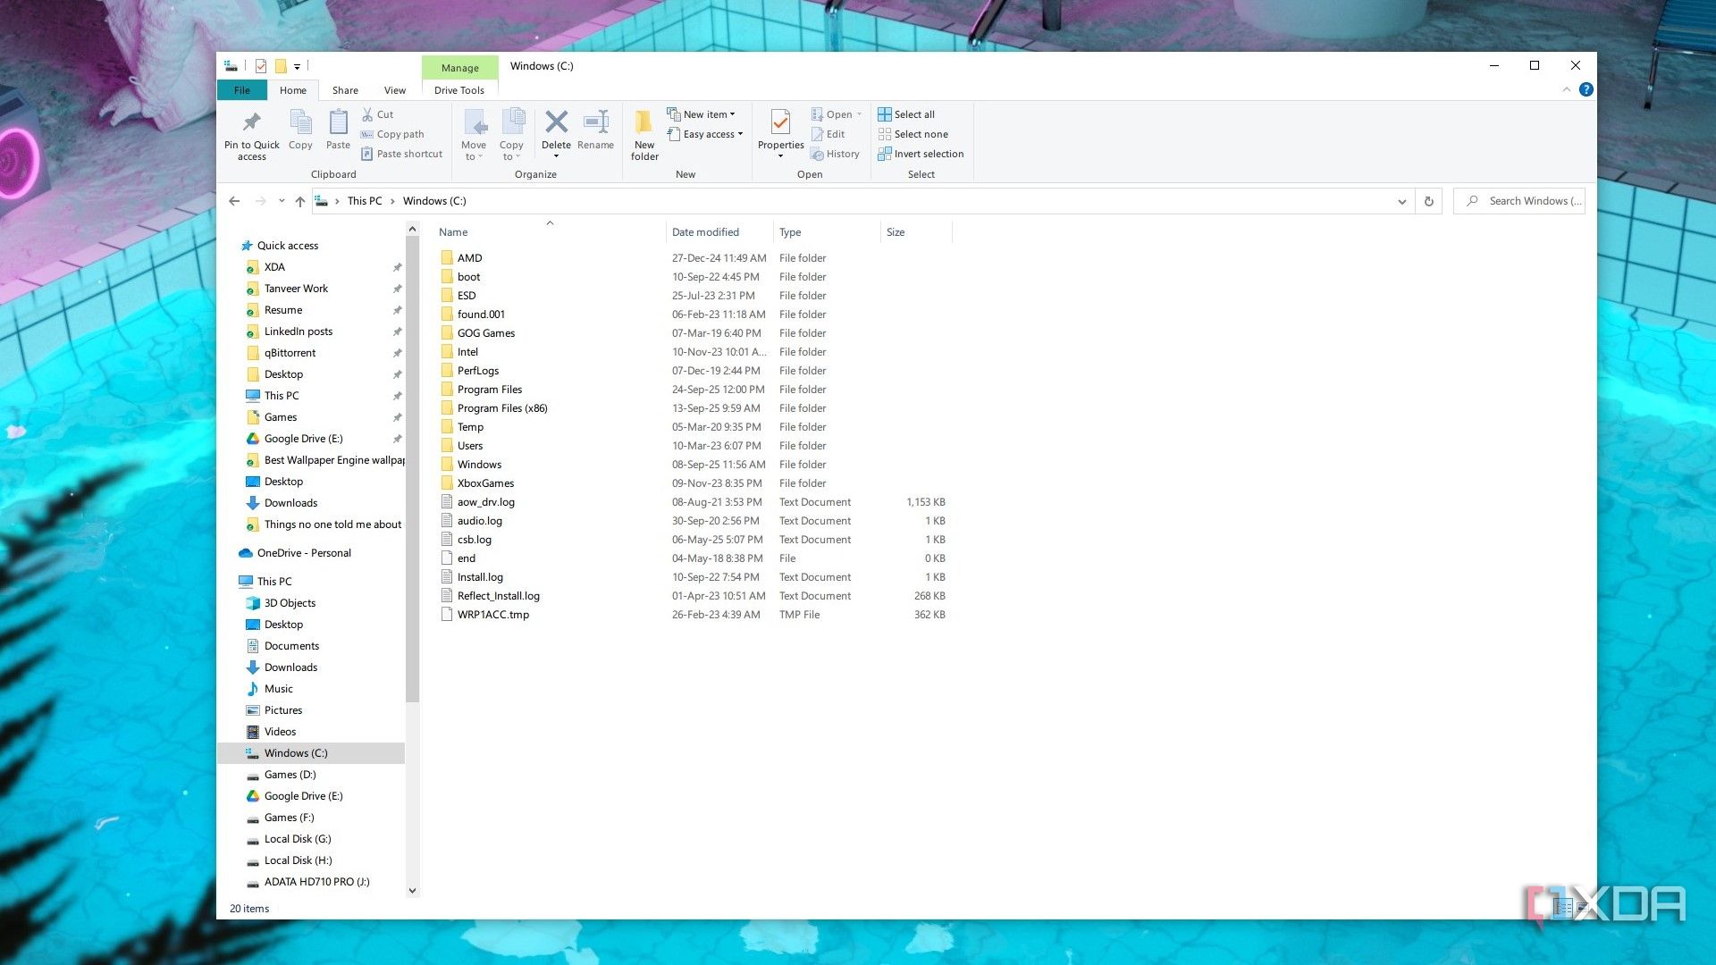Collapse the ribbon with the chevron
The width and height of the screenshot is (1716, 965).
(x=1566, y=89)
